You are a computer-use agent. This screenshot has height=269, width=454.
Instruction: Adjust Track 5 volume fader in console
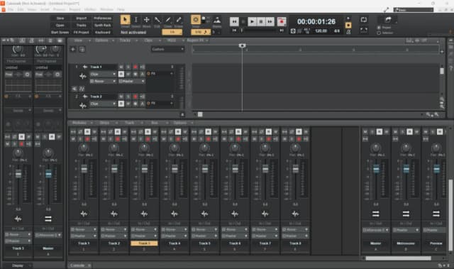pyautogui.click(x=205, y=169)
